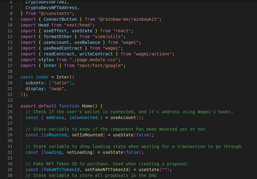
Task: Click the "latin" subset string
Action: pyautogui.click(x=60, y=83)
